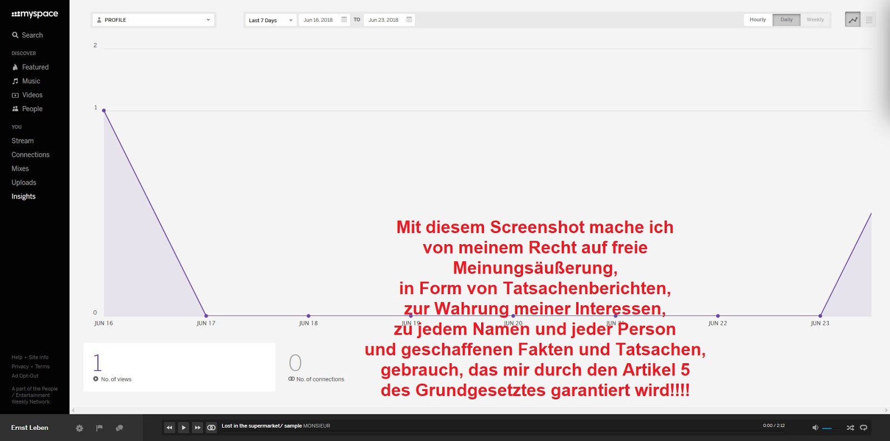Open calendar for Jun 16, 2018 start date
The width and height of the screenshot is (890, 441).
tap(344, 19)
